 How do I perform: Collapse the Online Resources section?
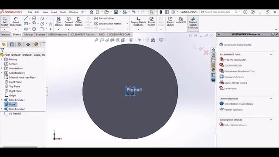coord(271,99)
